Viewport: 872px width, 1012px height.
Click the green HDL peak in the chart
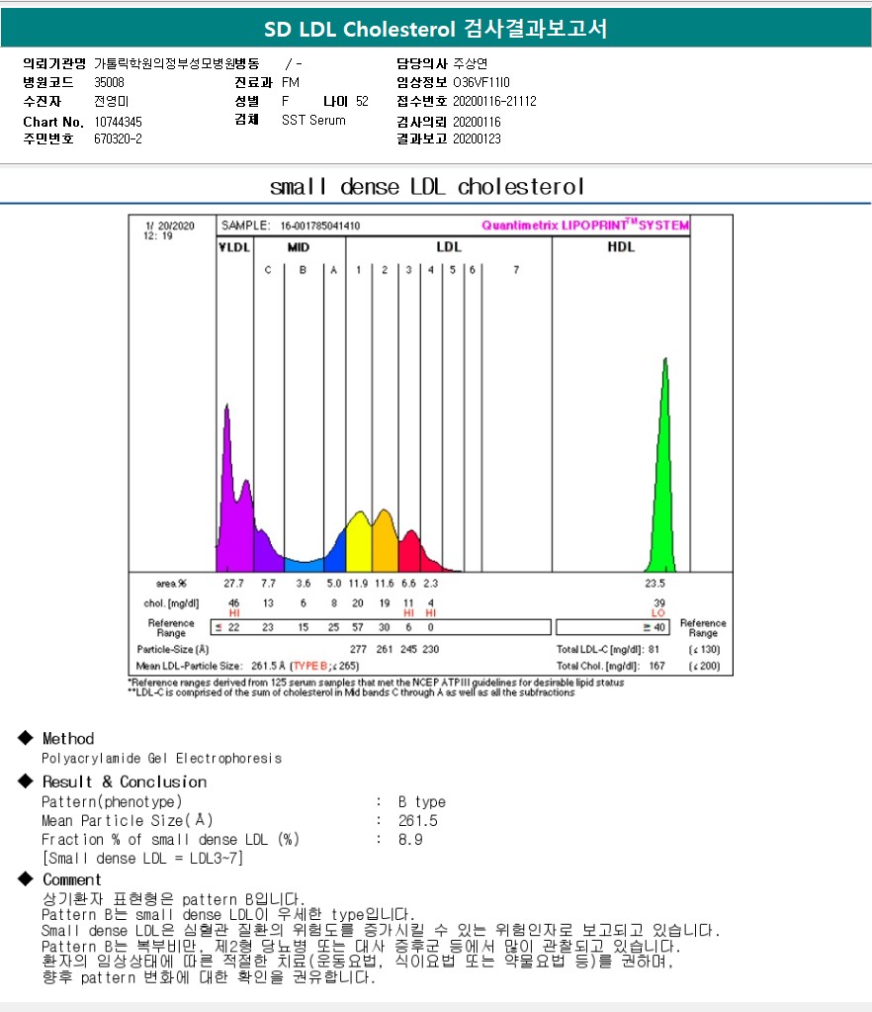(x=663, y=491)
